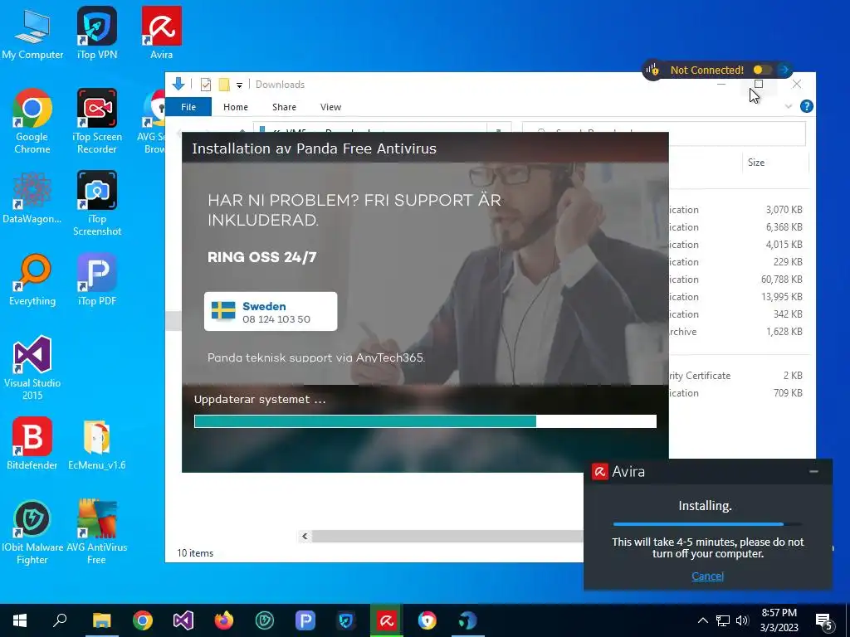
Task: Open DataWagon desktop shortcut
Action: (32, 197)
